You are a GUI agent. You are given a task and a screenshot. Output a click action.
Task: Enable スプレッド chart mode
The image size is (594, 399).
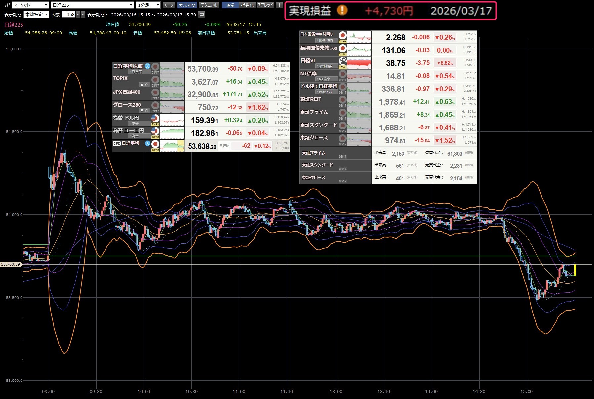[265, 5]
